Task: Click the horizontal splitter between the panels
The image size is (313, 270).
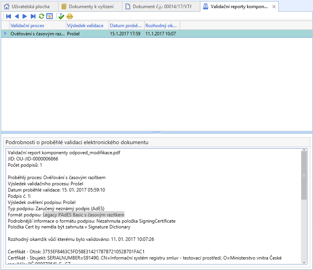Action: 156,132
